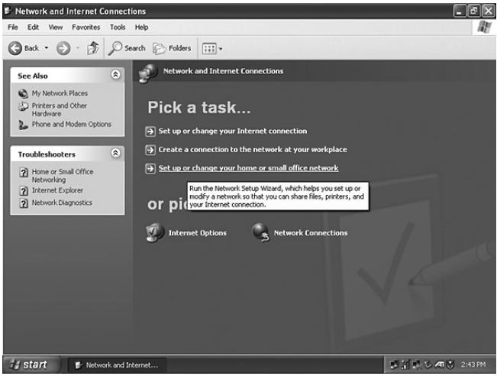The image size is (497, 376).
Task: Open Printers and Other Hardware link
Action: coord(60,109)
